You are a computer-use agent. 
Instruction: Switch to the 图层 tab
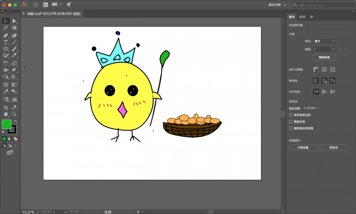(302, 17)
